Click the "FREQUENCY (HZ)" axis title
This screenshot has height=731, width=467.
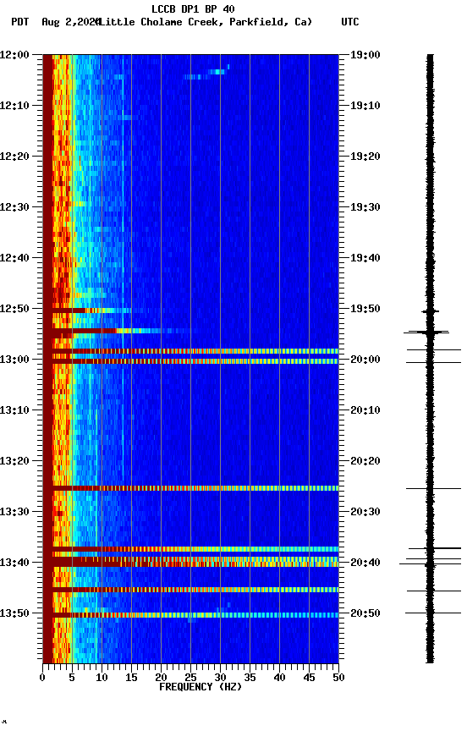pyautogui.click(x=201, y=687)
